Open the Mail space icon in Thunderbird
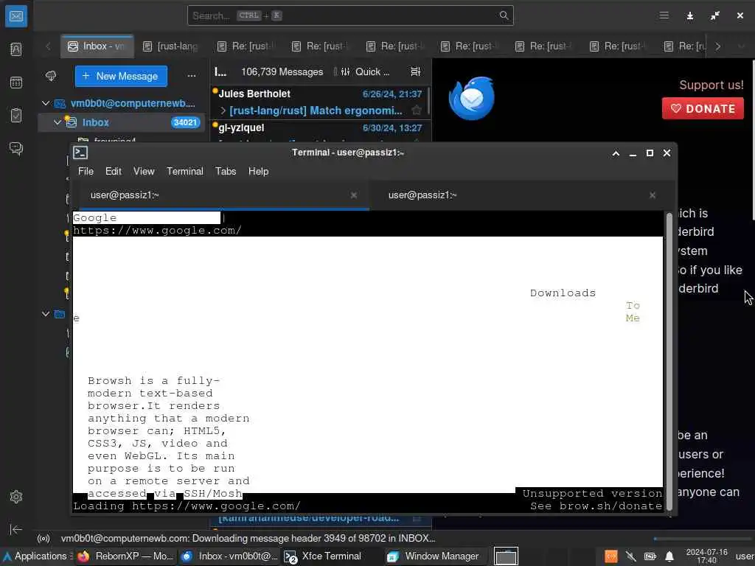This screenshot has height=566, width=755. point(16,16)
